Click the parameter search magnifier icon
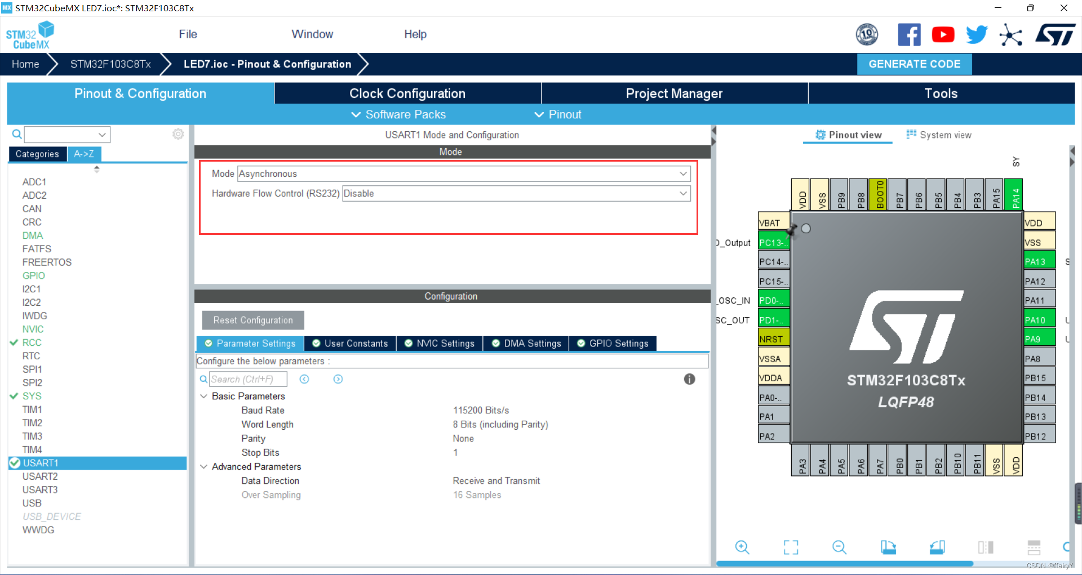This screenshot has height=575, width=1082. (x=203, y=379)
